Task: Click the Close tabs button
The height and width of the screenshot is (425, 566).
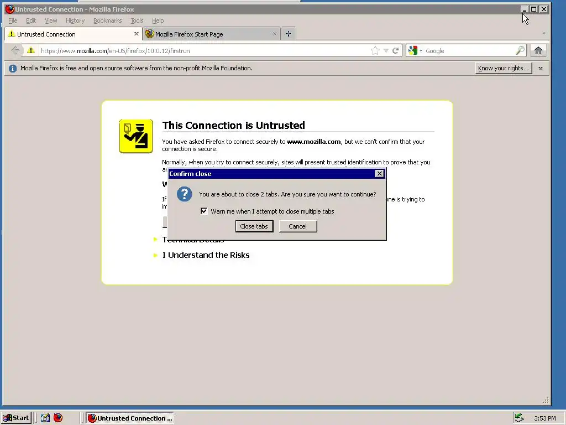Action: [254, 226]
